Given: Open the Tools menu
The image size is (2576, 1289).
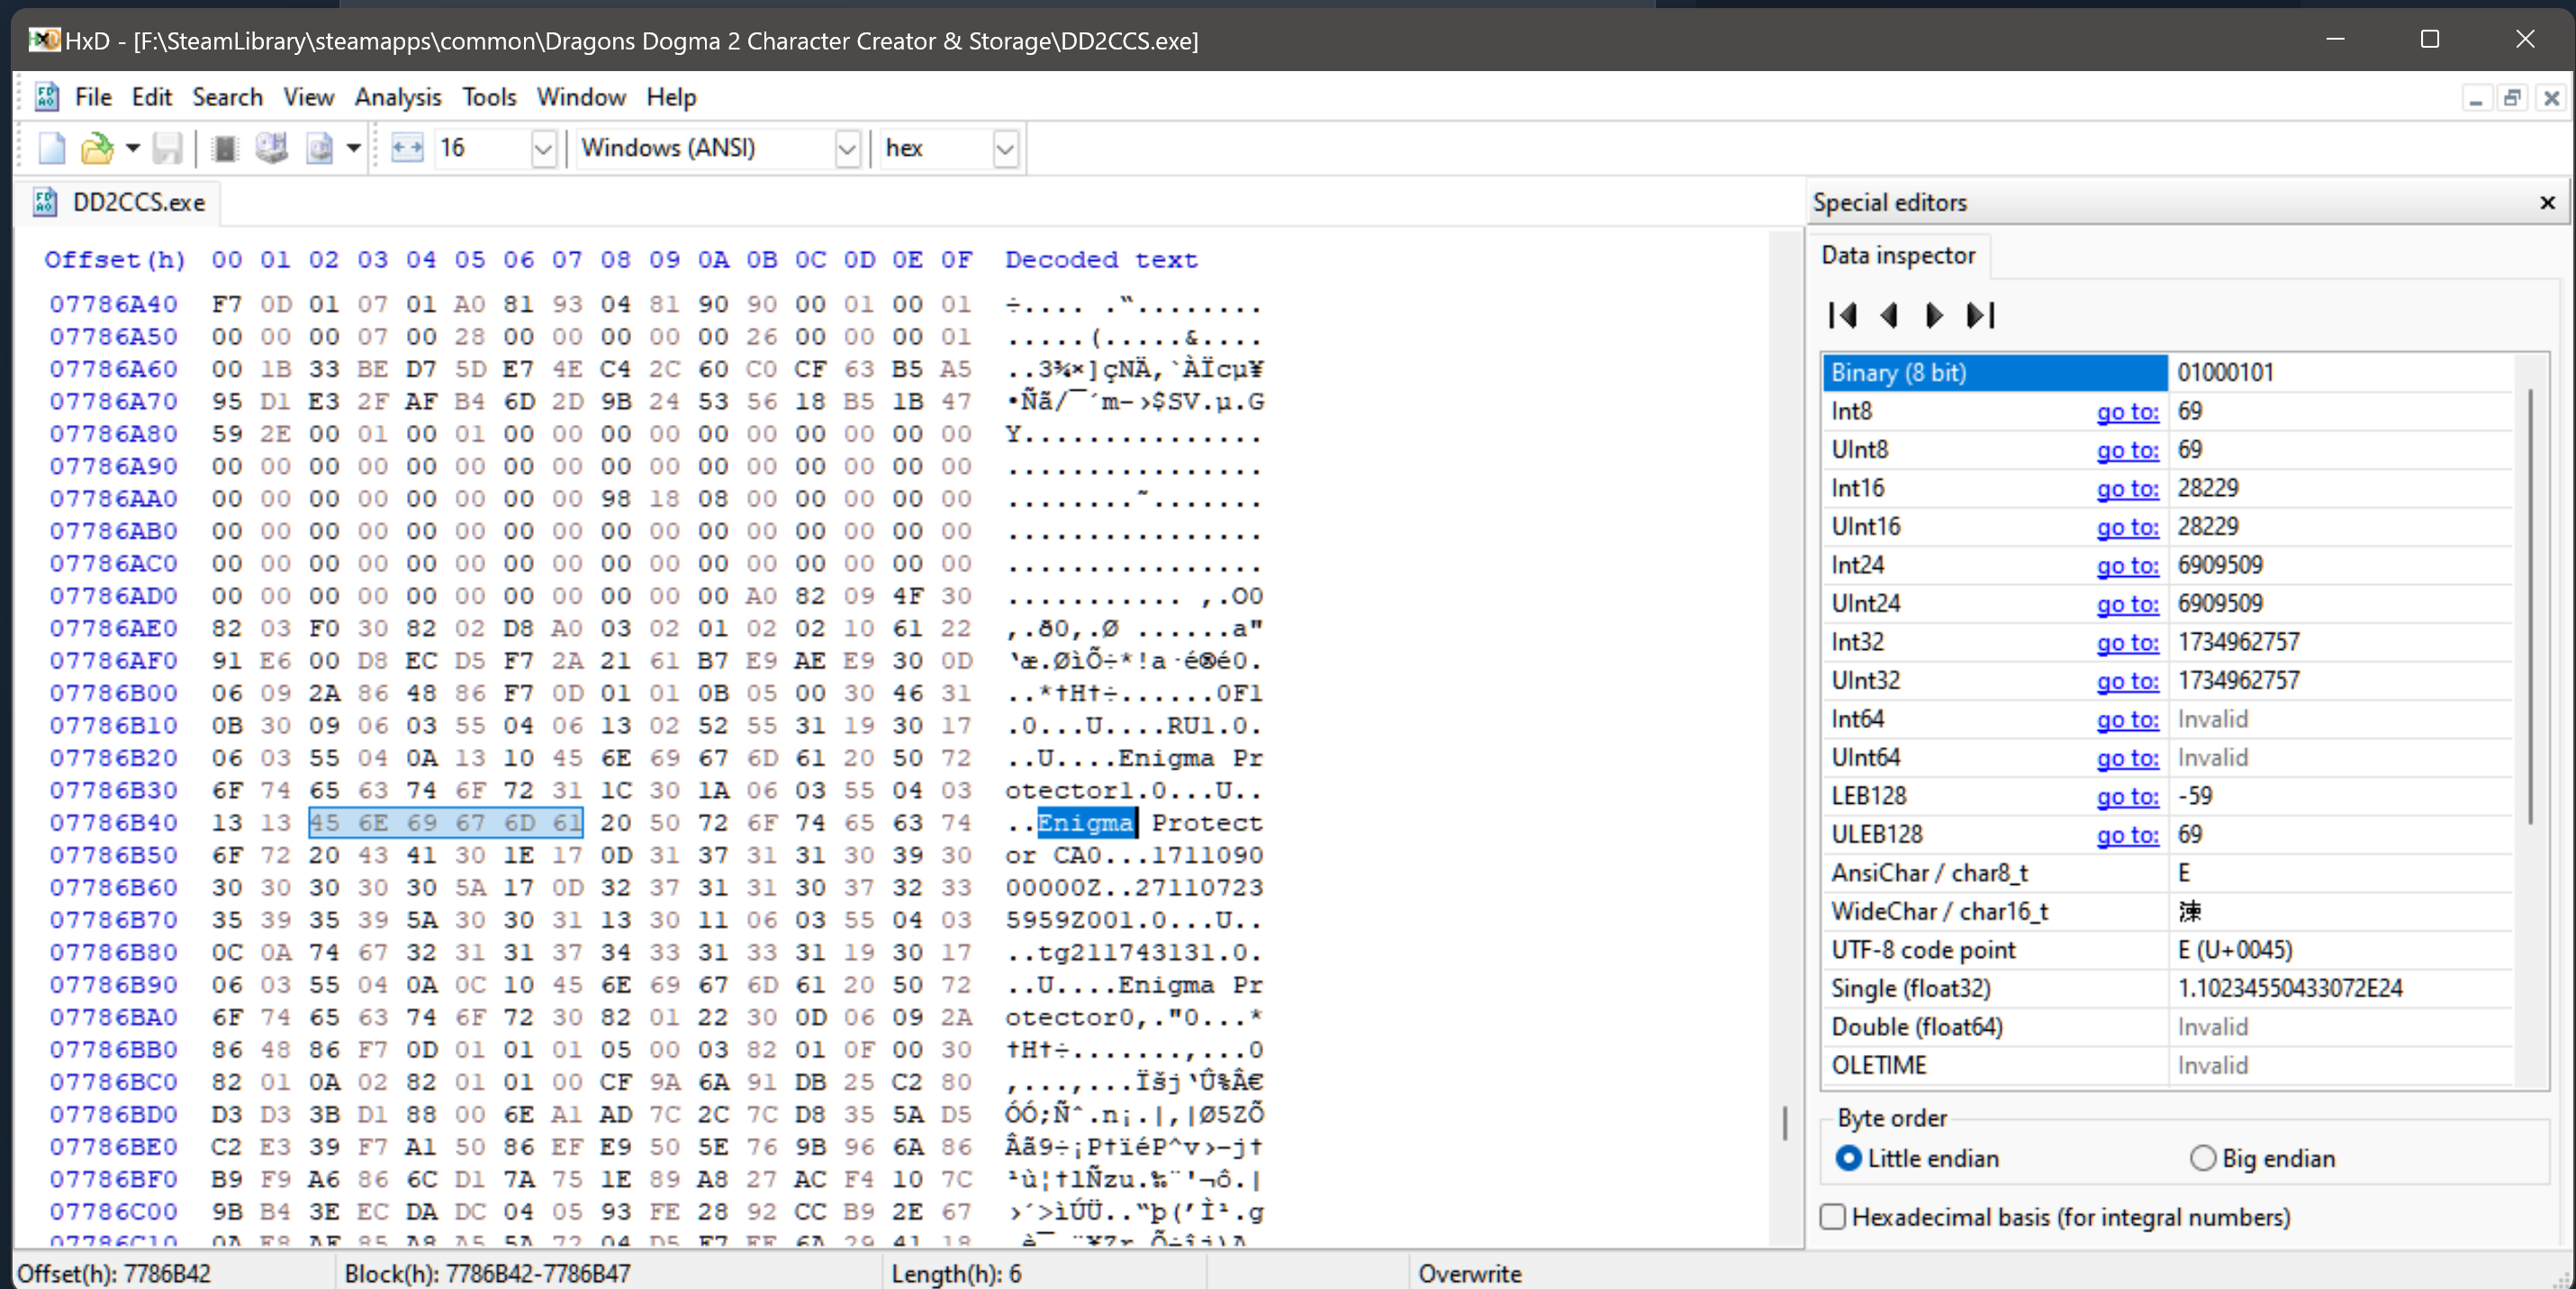Looking at the screenshot, I should click(489, 97).
